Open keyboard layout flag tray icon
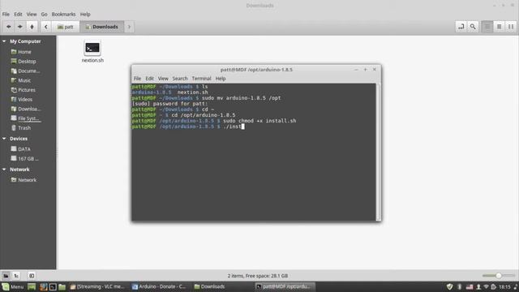The image size is (519, 292). (470, 286)
